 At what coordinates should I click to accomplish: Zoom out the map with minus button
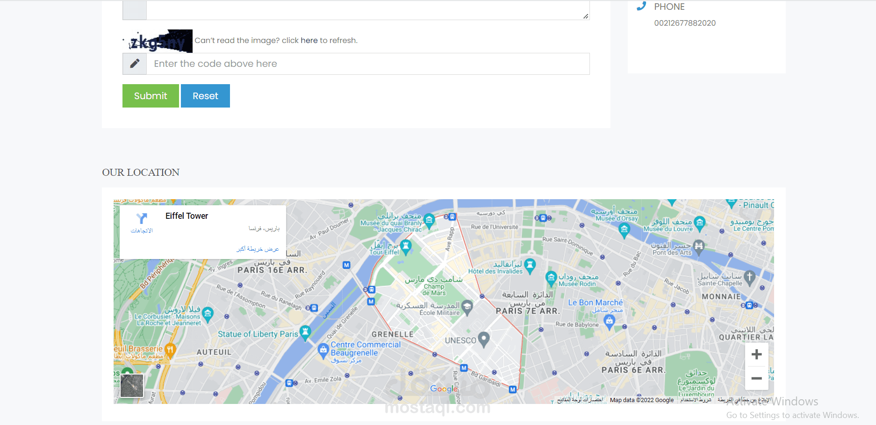[x=756, y=378]
